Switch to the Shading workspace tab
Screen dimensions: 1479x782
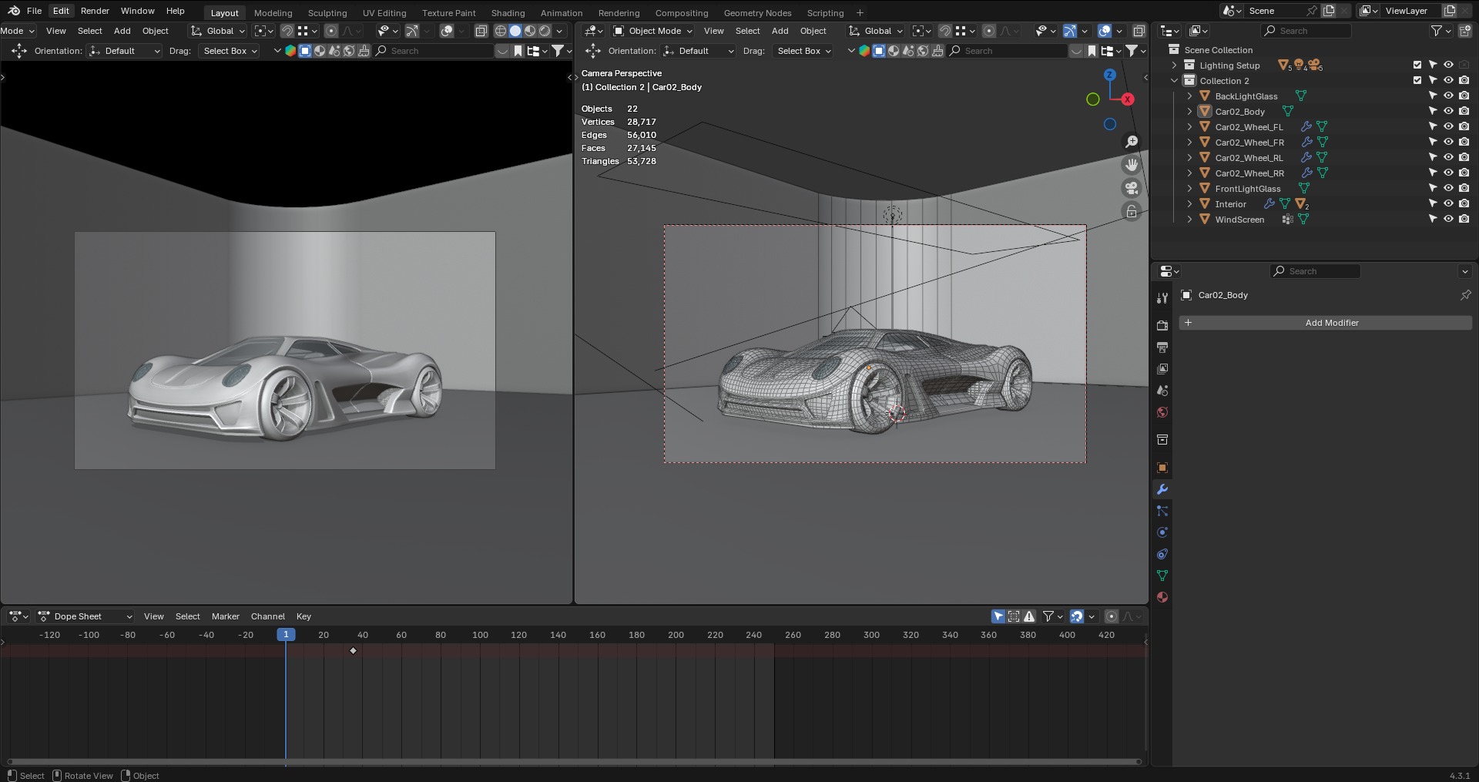tap(508, 12)
